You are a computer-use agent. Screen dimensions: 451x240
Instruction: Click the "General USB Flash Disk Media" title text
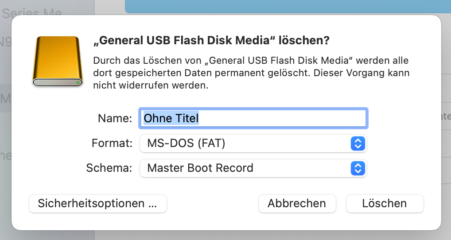184,41
